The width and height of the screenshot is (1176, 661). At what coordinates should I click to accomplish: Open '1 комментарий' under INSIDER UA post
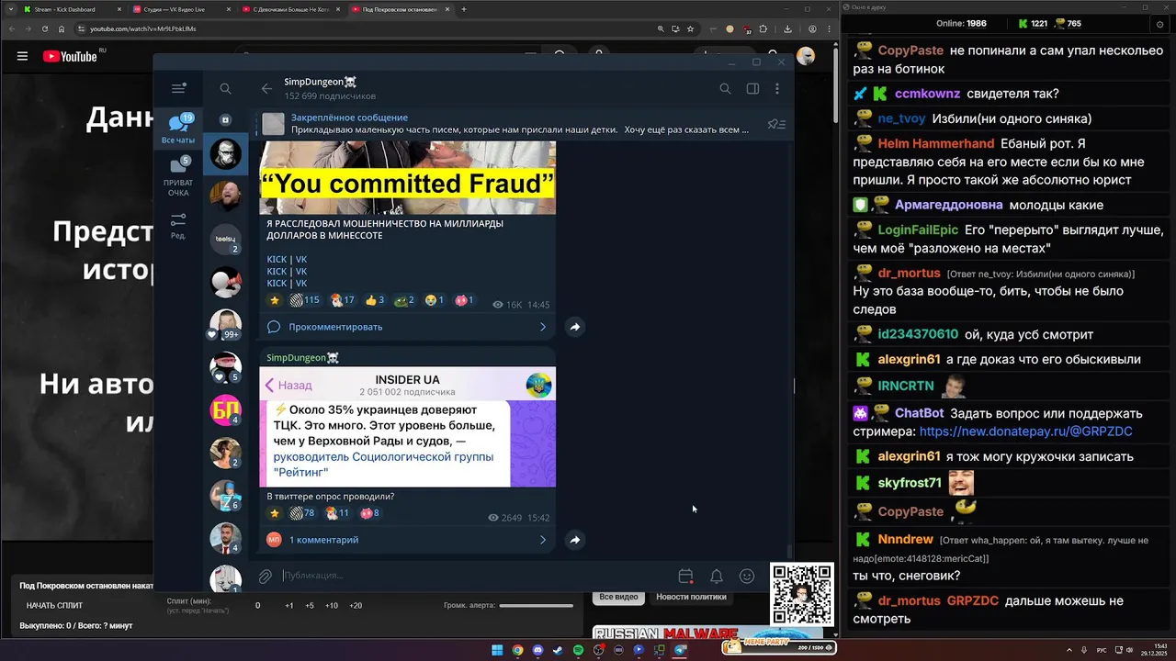click(x=323, y=540)
